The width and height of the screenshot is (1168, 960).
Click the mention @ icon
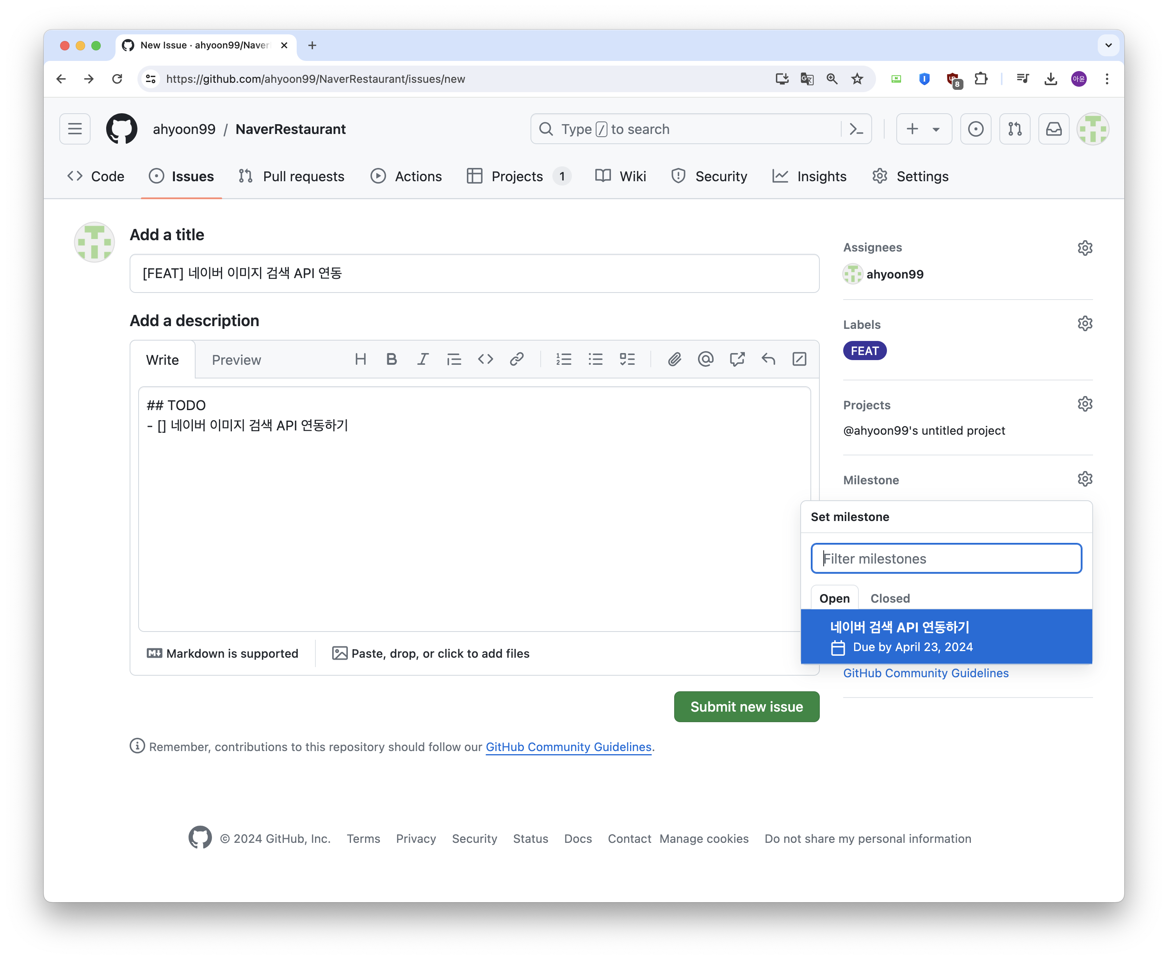click(x=705, y=359)
